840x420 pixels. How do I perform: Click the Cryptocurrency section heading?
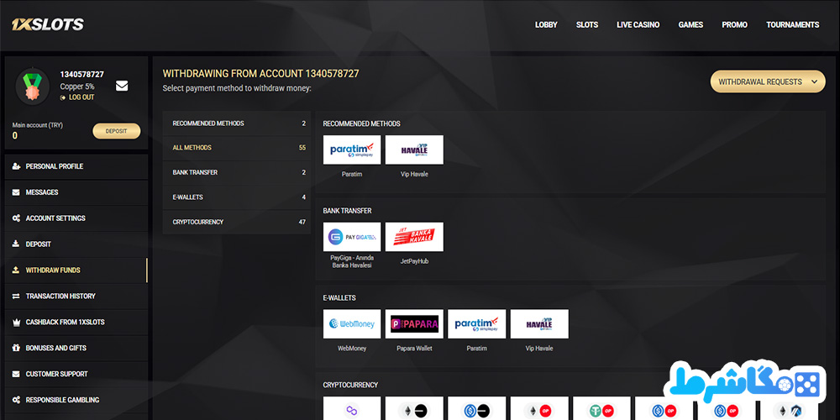[x=350, y=386]
